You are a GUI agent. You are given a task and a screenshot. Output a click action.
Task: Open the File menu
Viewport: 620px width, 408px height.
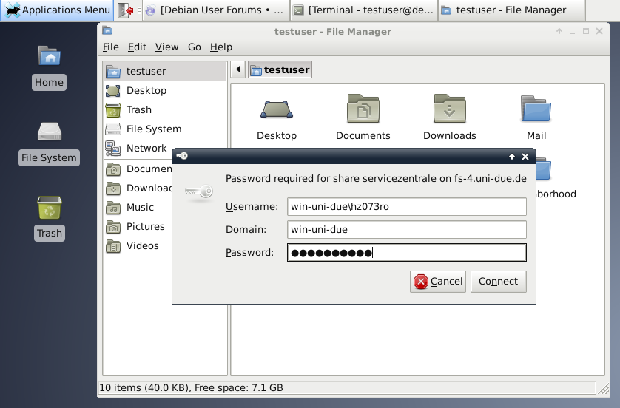point(110,47)
